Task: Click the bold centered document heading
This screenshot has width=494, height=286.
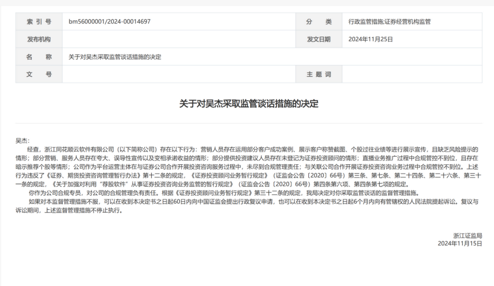Action: 248,104
